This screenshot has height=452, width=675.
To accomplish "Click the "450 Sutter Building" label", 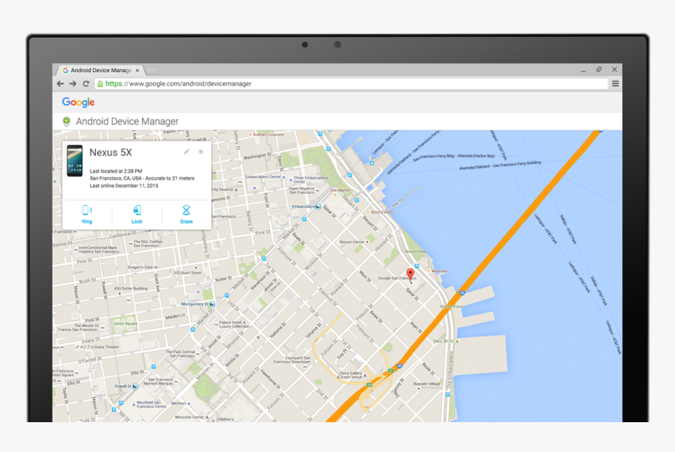I will [x=131, y=289].
